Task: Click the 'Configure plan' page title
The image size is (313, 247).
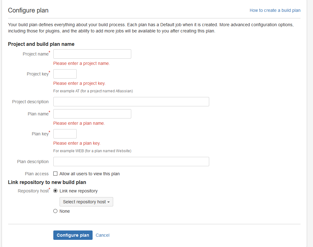Action: tap(28, 10)
